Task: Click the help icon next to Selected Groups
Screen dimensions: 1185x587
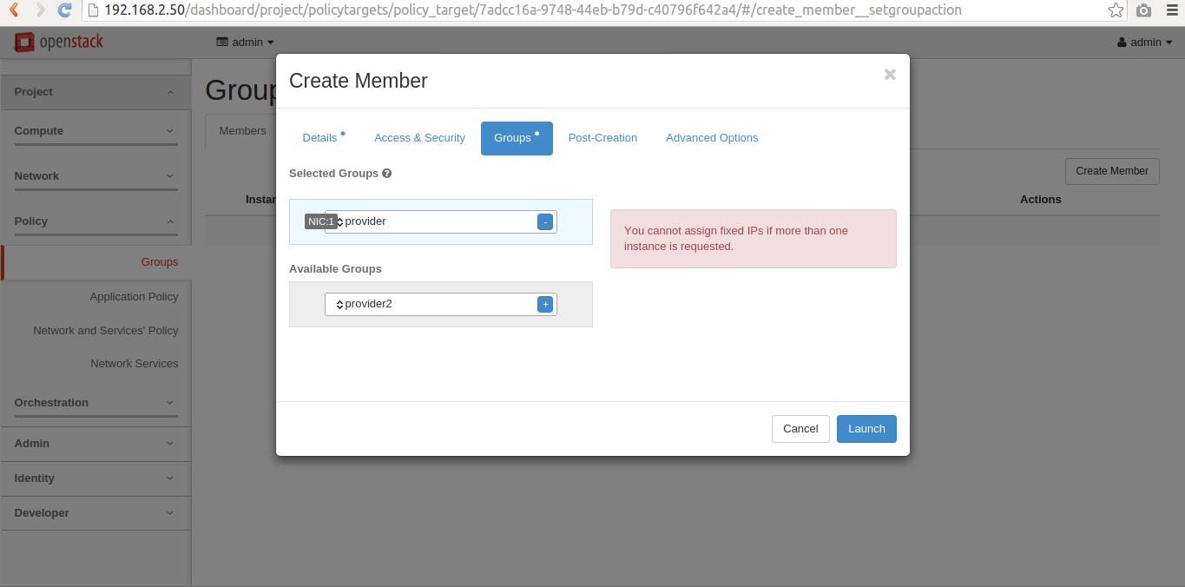Action: pyautogui.click(x=387, y=174)
